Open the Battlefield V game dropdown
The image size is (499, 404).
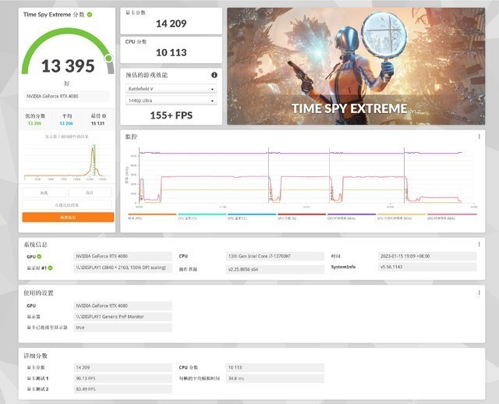(172, 89)
